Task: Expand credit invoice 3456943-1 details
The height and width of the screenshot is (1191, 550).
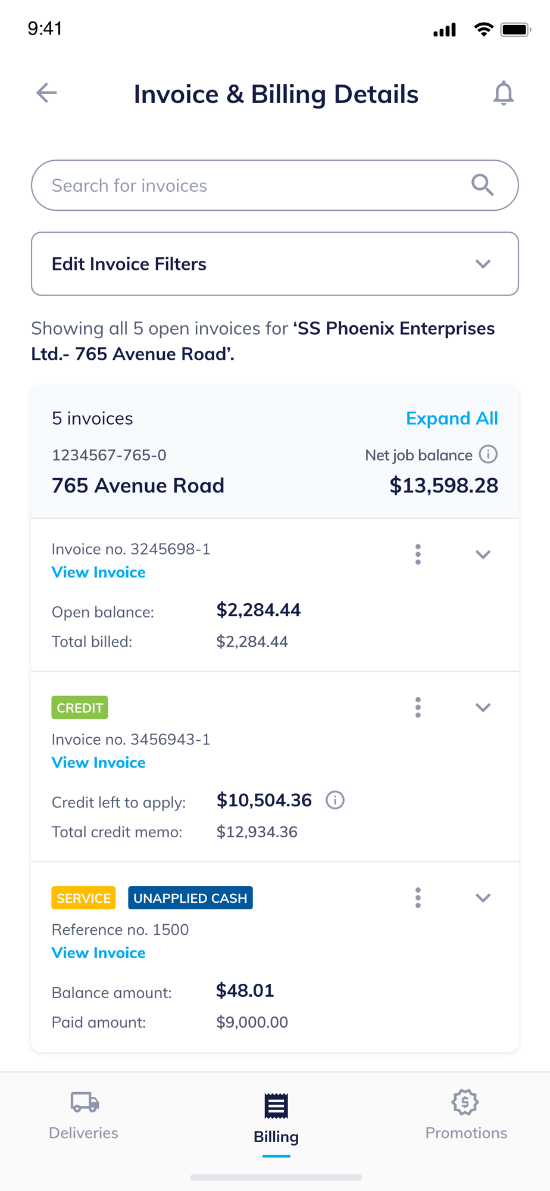Action: click(483, 707)
